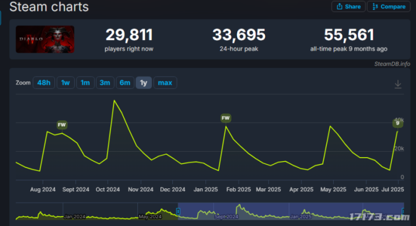416x226 pixels.
Task: Set zoom range to 6m
Action: click(x=125, y=83)
